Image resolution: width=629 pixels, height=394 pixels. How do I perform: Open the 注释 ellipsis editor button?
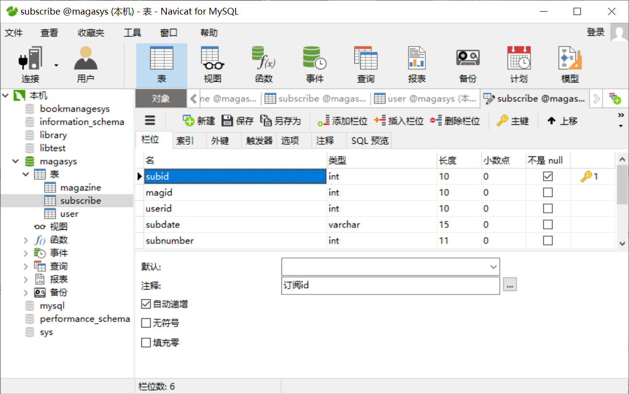coord(509,286)
